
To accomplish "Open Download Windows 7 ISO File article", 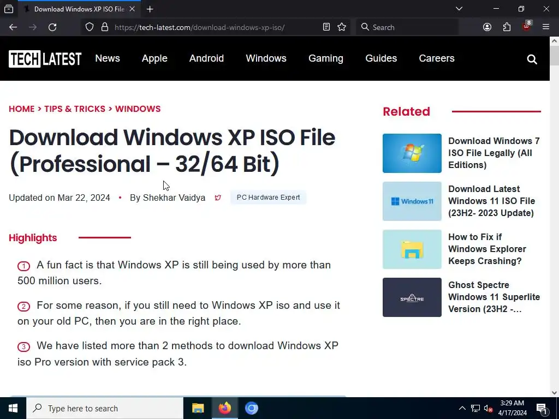I will 494,153.
